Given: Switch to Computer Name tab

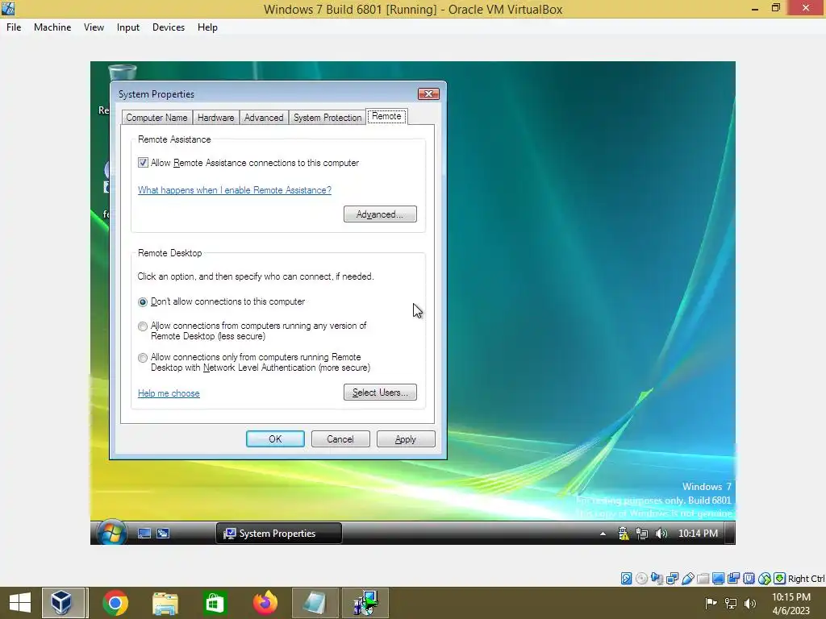Looking at the screenshot, I should [156, 118].
